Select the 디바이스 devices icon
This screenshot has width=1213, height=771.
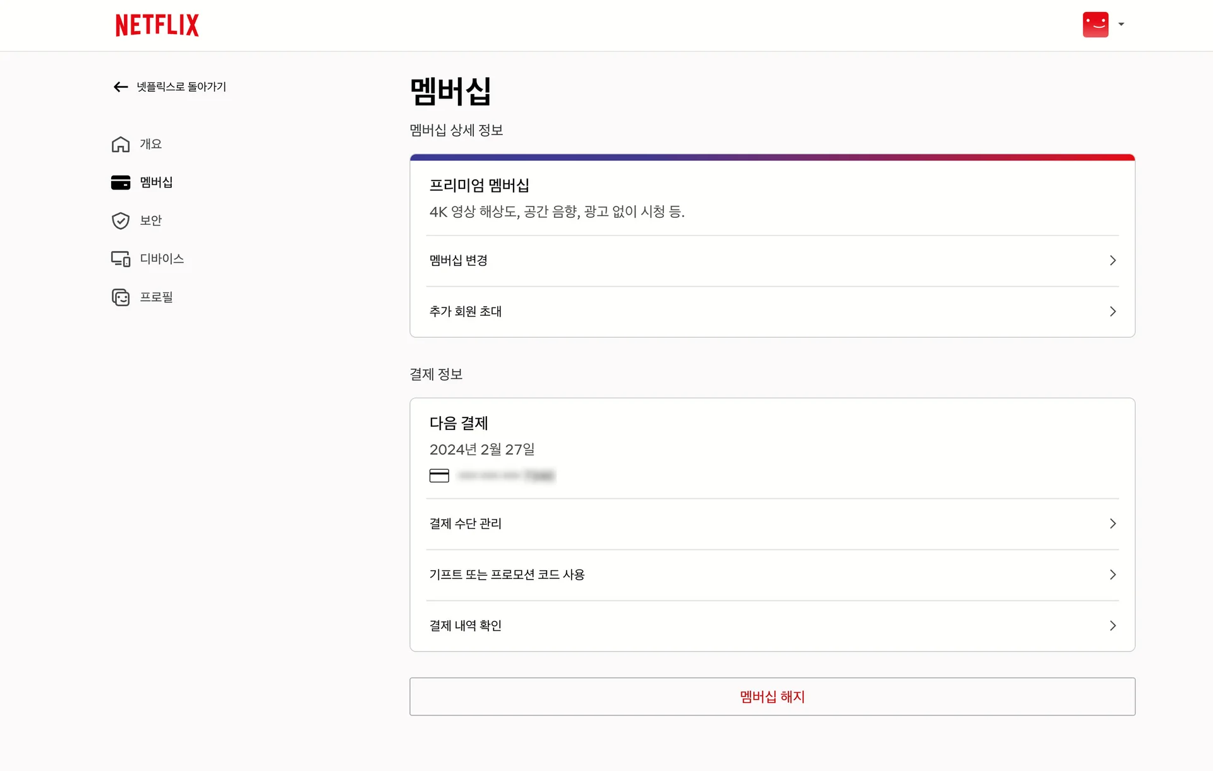tap(121, 258)
